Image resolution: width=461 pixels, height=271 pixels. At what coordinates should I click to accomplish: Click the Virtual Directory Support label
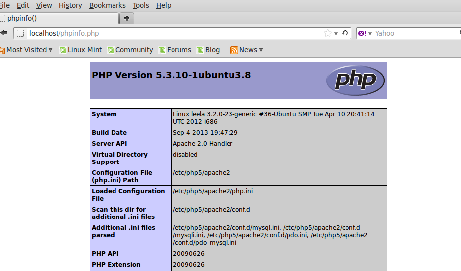(x=119, y=158)
